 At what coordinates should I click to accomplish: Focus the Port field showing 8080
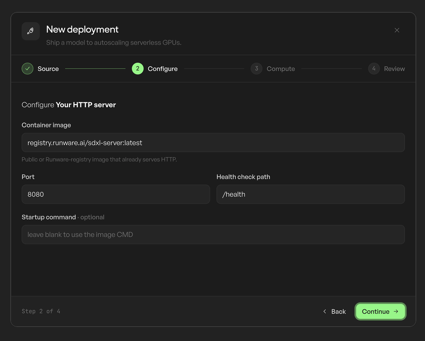116,194
